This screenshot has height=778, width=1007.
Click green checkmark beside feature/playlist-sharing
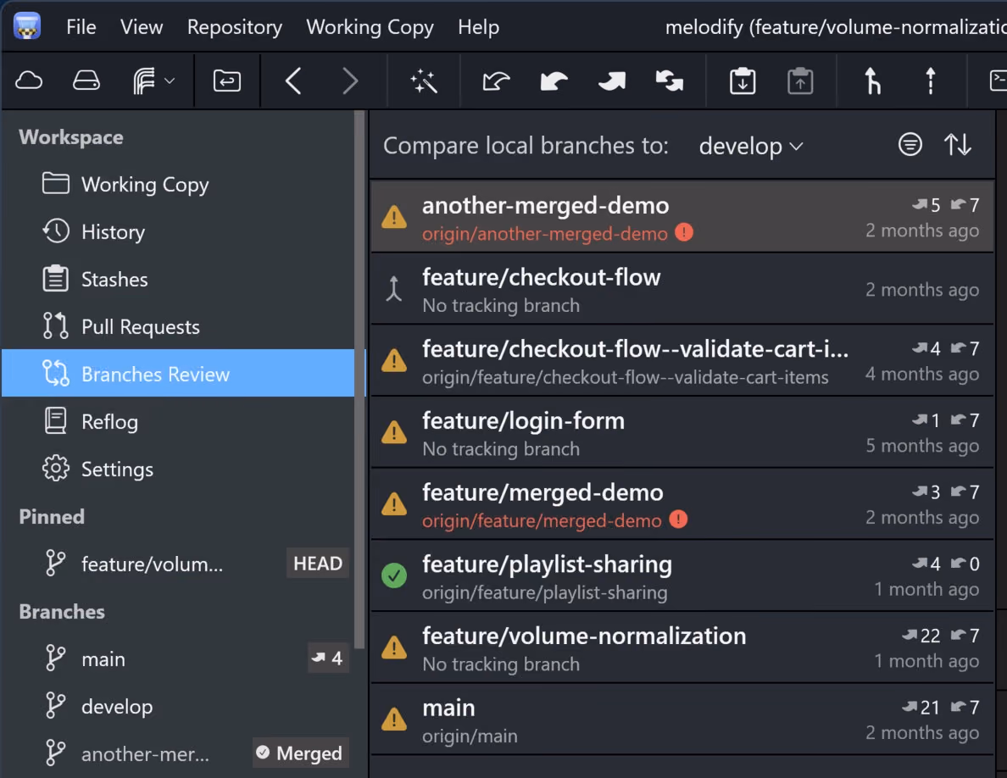pos(393,575)
